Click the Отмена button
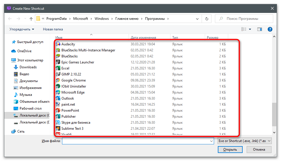281x161 pixels. [x=259, y=150]
